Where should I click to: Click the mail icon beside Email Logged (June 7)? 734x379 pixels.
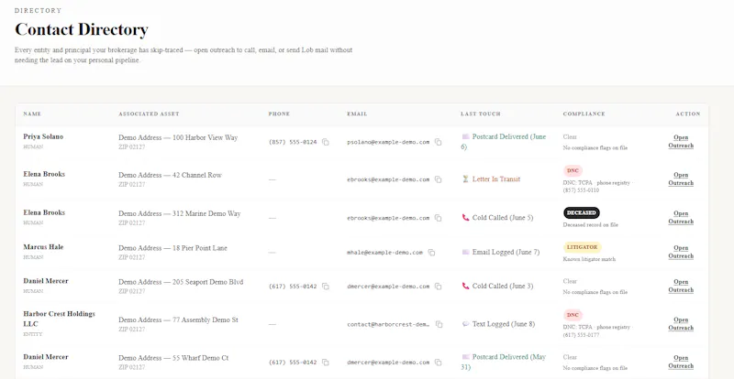[x=465, y=252]
